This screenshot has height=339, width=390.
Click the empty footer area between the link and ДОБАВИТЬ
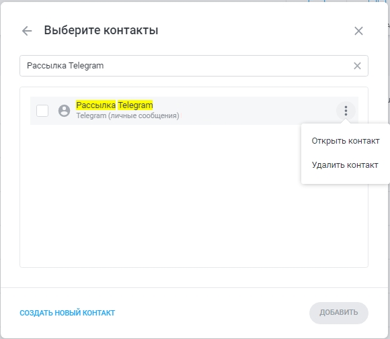point(211,313)
